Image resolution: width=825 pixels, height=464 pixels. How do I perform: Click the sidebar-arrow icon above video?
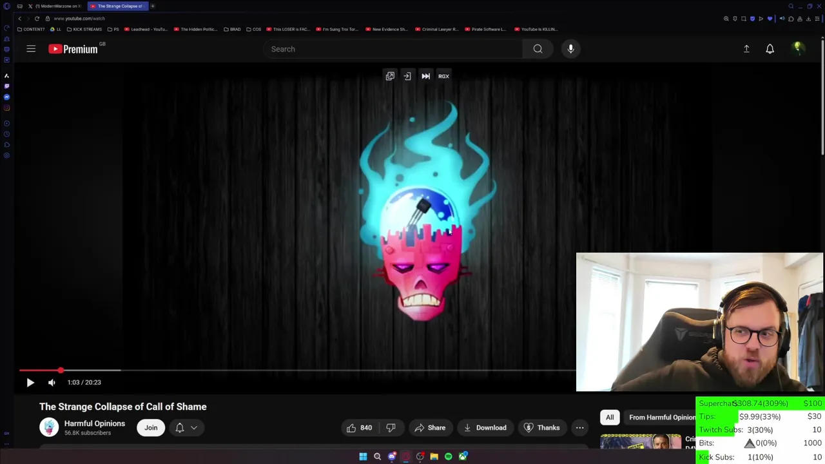[x=407, y=76]
